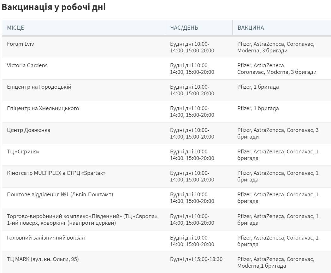Click the ТЦ «Скриня» location
This screenshot has width=331, height=273.
(23, 152)
